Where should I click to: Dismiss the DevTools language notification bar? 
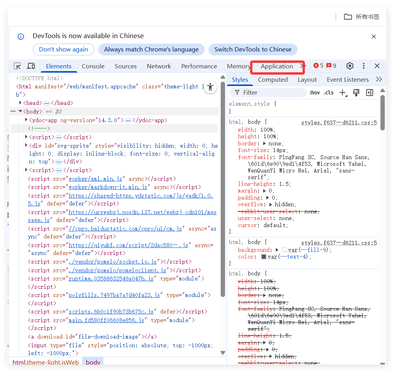374,37
